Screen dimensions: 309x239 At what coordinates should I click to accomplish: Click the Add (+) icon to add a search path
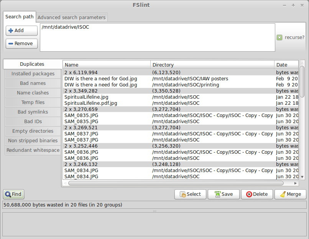click(12, 31)
